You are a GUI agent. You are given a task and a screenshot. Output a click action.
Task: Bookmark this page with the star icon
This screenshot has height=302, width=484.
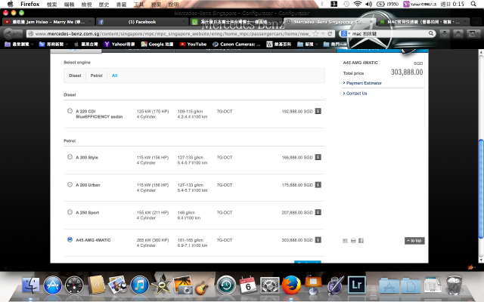point(316,33)
